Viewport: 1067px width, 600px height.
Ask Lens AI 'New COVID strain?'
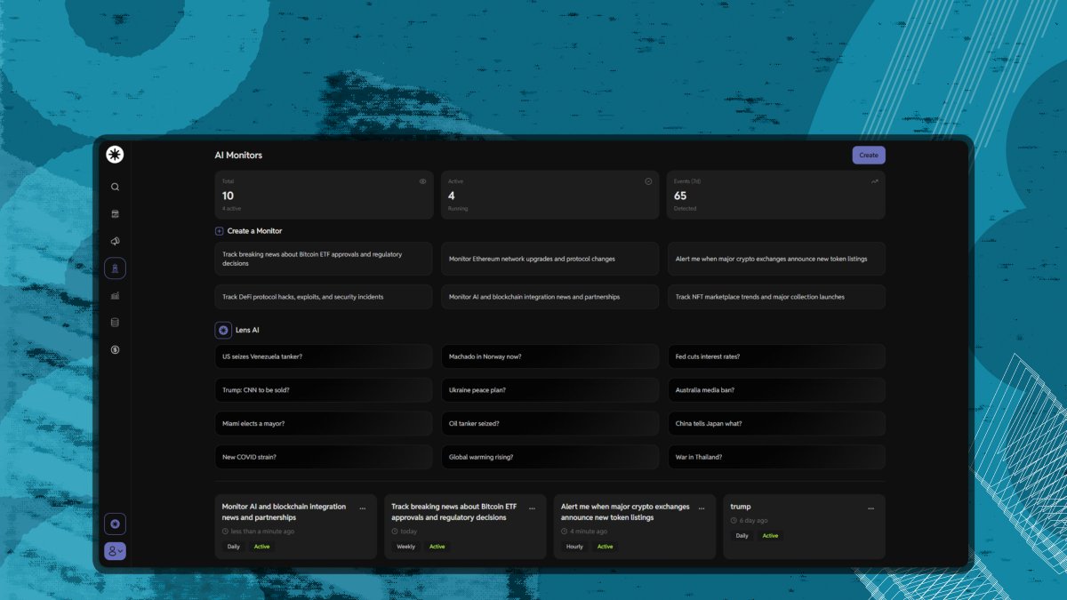[324, 457]
